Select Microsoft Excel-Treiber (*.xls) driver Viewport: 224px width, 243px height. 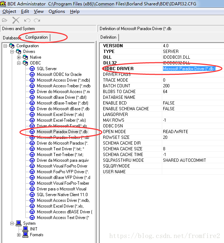click(61, 120)
